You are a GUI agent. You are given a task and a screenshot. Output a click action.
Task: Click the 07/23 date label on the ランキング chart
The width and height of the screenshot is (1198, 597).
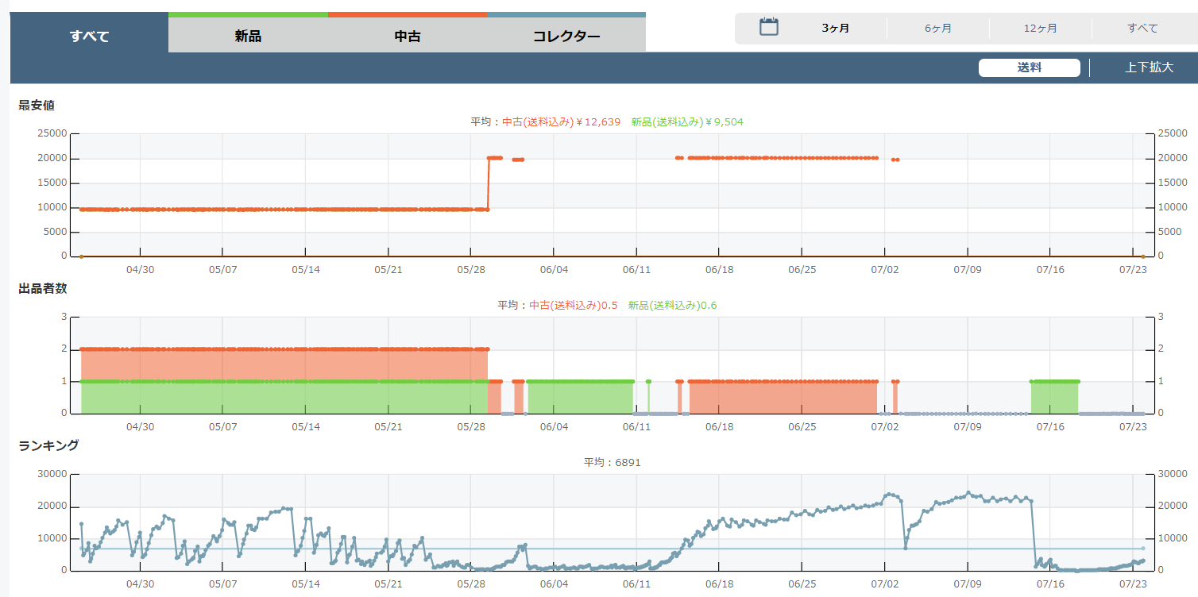coord(1134,584)
